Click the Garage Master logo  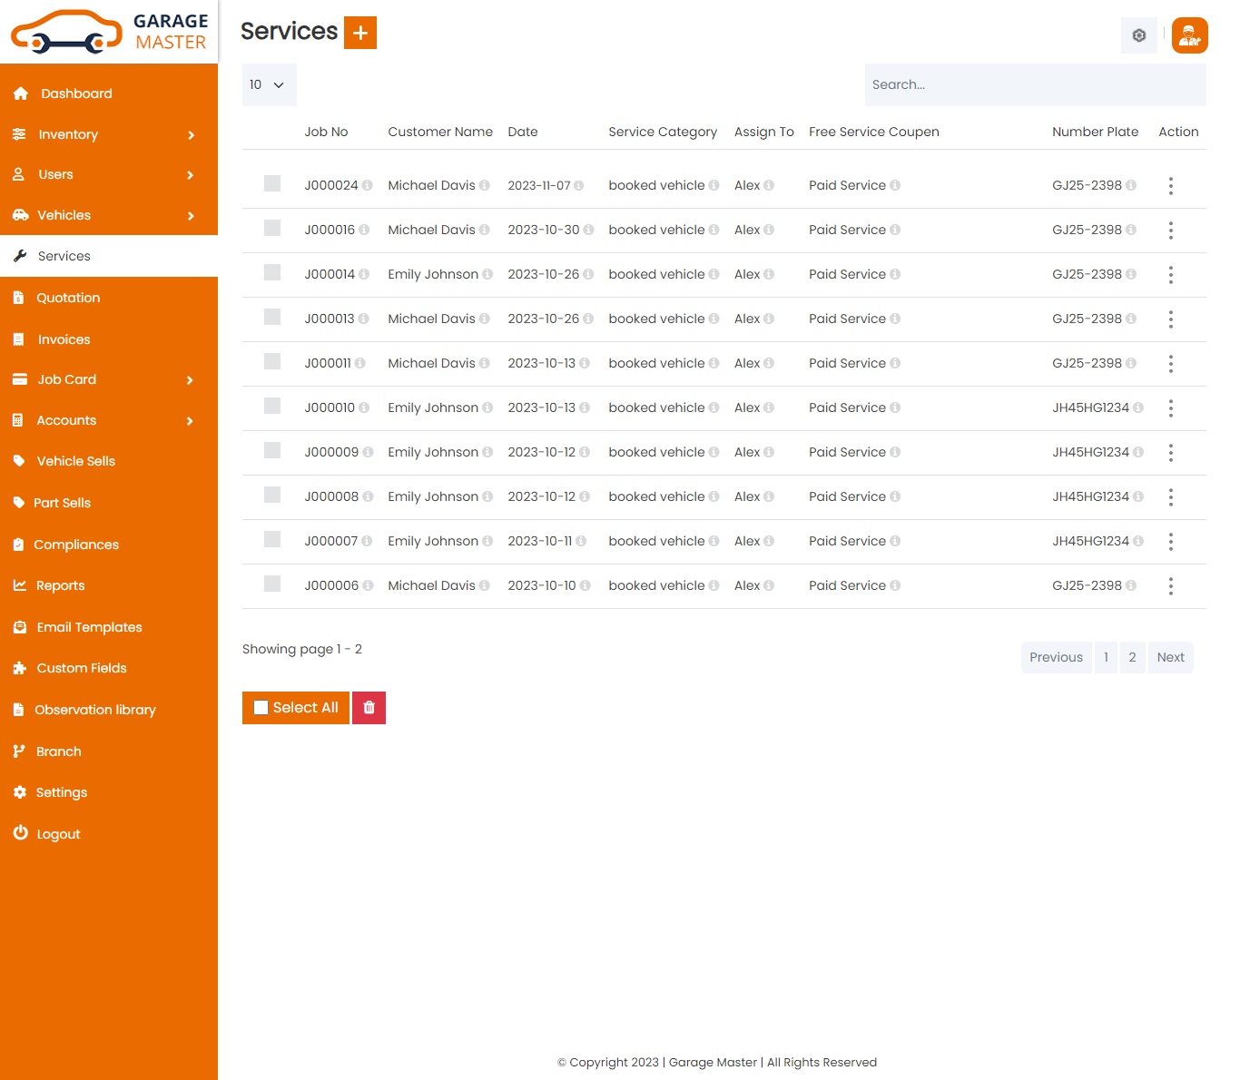[x=109, y=32]
